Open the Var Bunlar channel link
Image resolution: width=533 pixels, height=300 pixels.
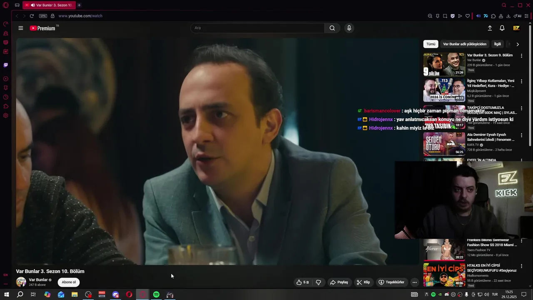pyautogui.click(x=38, y=280)
